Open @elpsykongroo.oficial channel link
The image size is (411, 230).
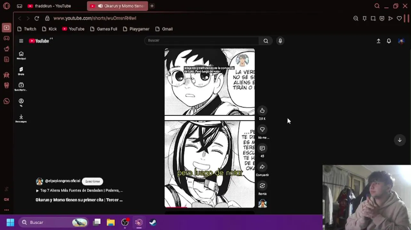pos(62,181)
